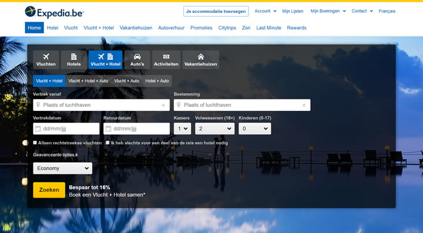The image size is (423, 233).
Task: Open the Volwassenen (18+) dropdown
Action: tap(215, 129)
